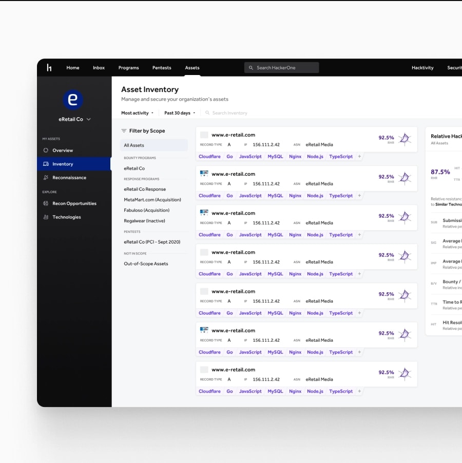Expand more technologies plus on fifth card
Screen dimensions: 462x463
pos(359,313)
